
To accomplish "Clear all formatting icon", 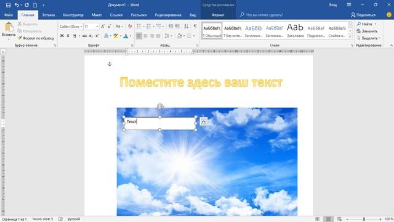I will [x=130, y=27].
